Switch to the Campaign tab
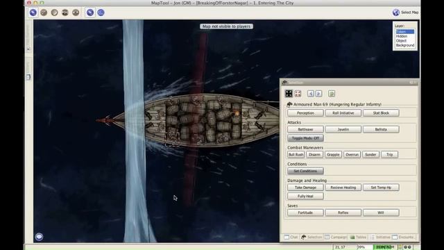The image size is (444, 250). (336, 237)
